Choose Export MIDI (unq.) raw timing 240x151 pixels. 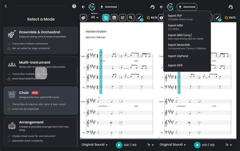187,37
